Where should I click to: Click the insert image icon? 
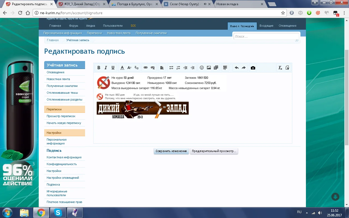click(x=209, y=68)
